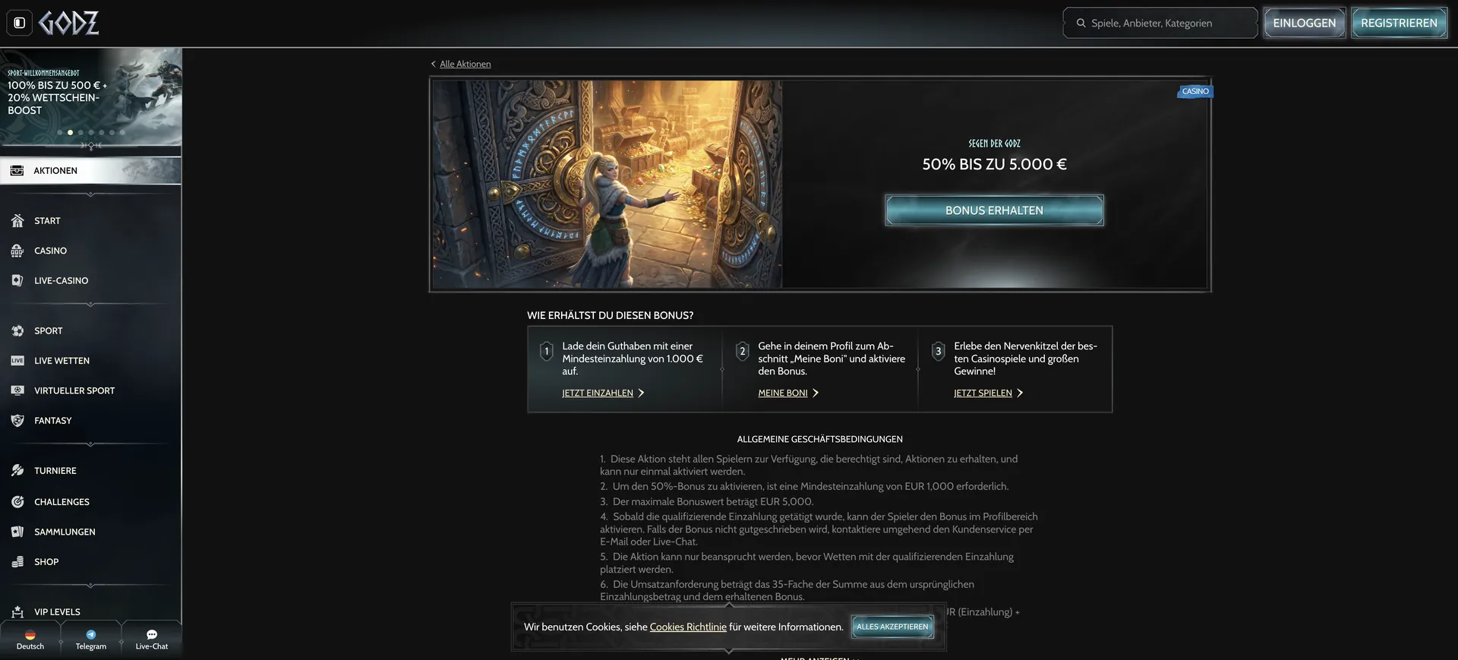Open the Casino section slot machine icon
This screenshot has height=660, width=1458.
[x=17, y=251]
